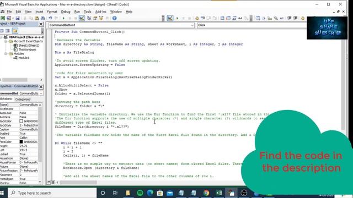Click the Enabled property True value
This screenshot has width=353, height=198.
click(x=29, y=134)
